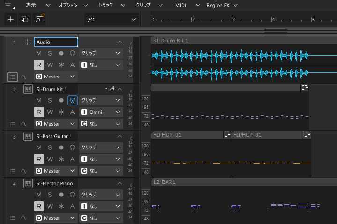Image resolution: width=337 pixels, height=224 pixels.
Task: Open the I/O track control dropdown
Action: (112, 19)
